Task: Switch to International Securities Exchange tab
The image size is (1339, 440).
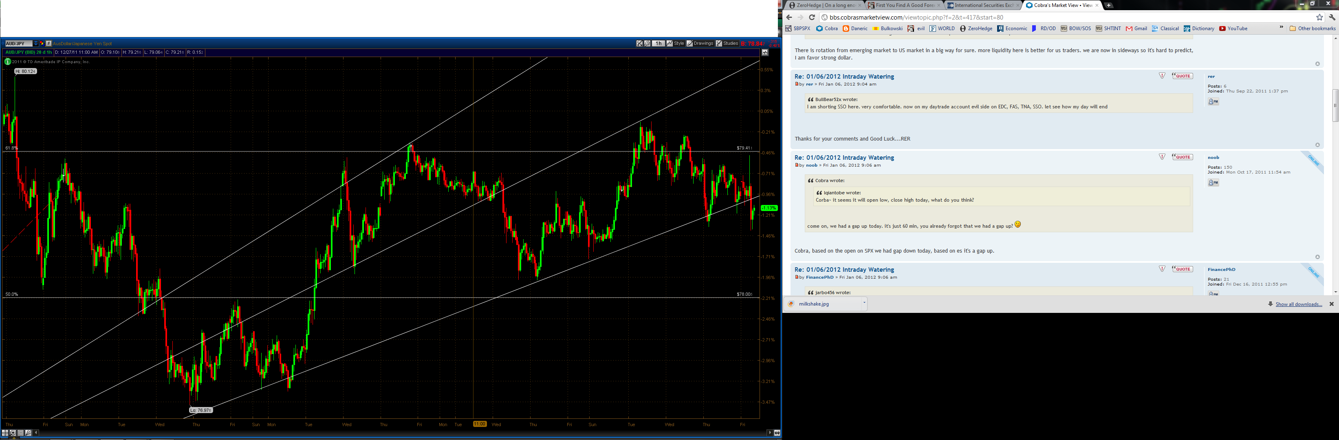Action: (x=982, y=5)
